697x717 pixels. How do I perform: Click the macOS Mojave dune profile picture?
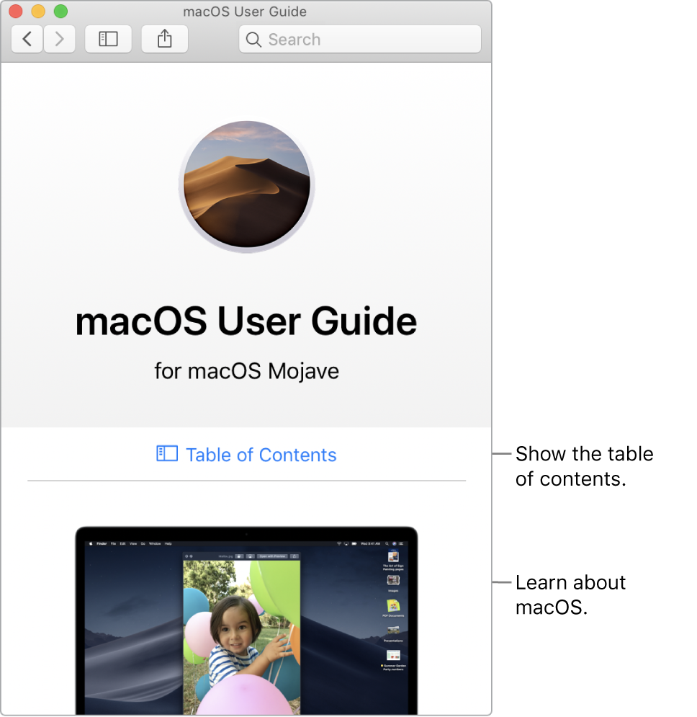click(x=246, y=185)
